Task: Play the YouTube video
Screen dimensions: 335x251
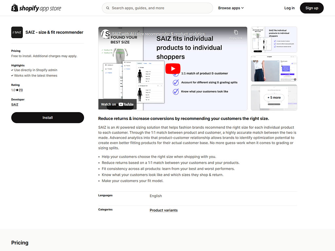Action: (x=173, y=69)
